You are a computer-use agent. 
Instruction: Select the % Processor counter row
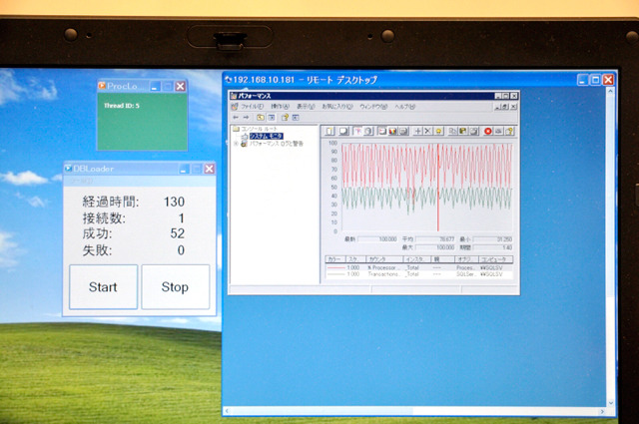[x=419, y=267]
